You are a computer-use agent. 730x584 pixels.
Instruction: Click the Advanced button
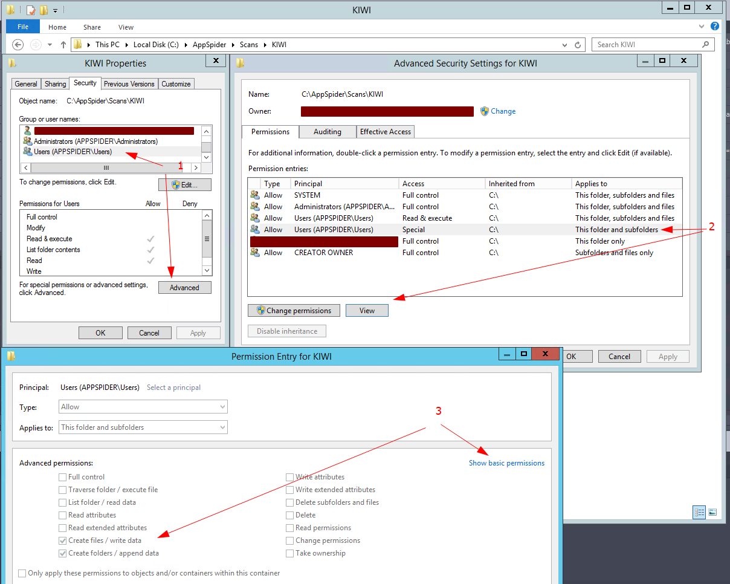185,288
